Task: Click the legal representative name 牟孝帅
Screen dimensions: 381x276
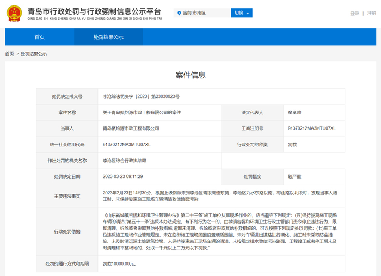Action: 294,112
